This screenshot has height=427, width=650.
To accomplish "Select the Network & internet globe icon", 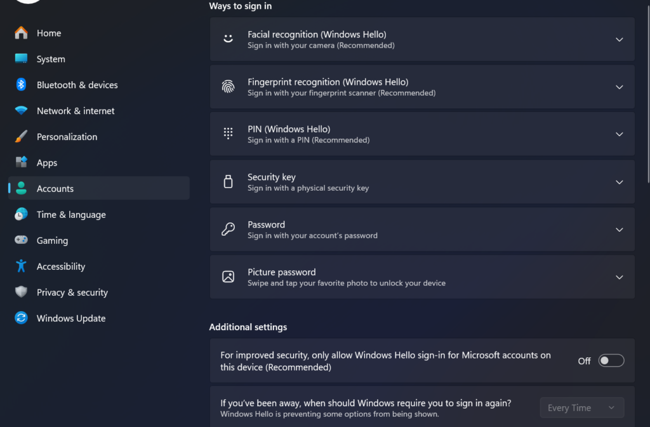I will (20, 110).
